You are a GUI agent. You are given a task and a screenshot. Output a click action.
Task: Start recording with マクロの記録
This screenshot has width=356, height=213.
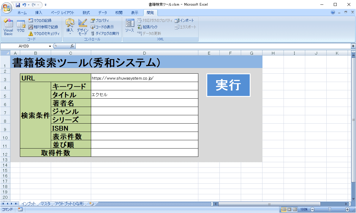coord(40,20)
